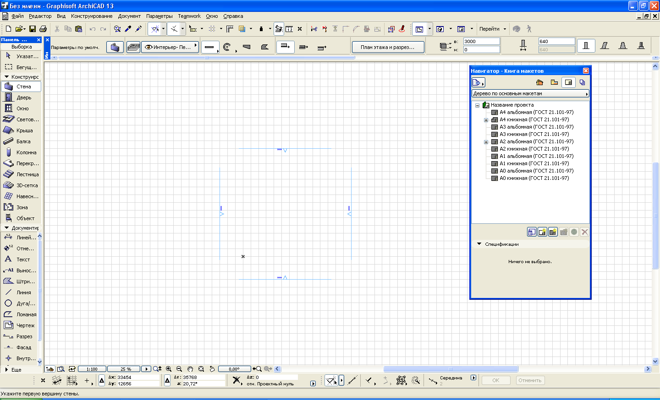
Task: Select the Line (Линия) tool
Action: (19, 292)
